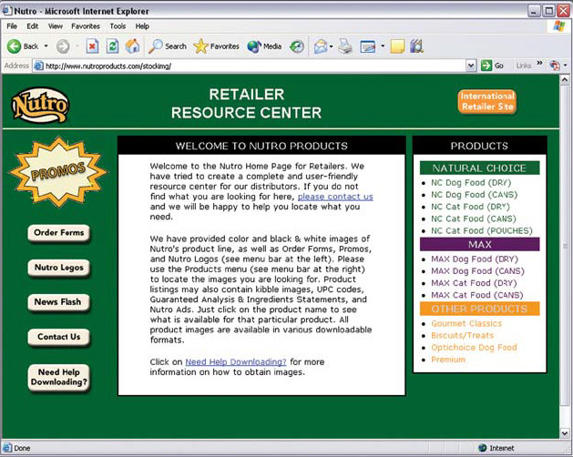Click the toolbar icon right of the Links chevron
The height and width of the screenshot is (457, 573).
click(x=555, y=66)
